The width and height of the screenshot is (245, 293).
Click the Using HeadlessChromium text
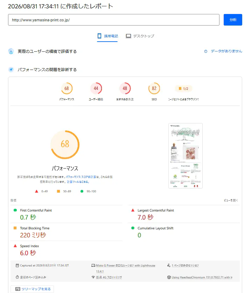(202, 277)
